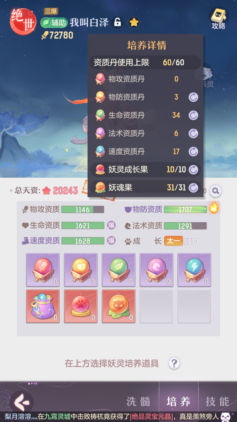
Task: Reset 妖灵成长果 with its refresh icon
Action: click(x=193, y=169)
